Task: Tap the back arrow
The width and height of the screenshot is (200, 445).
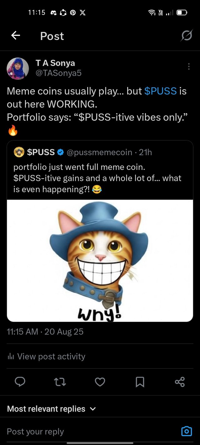Action: [x=16, y=36]
